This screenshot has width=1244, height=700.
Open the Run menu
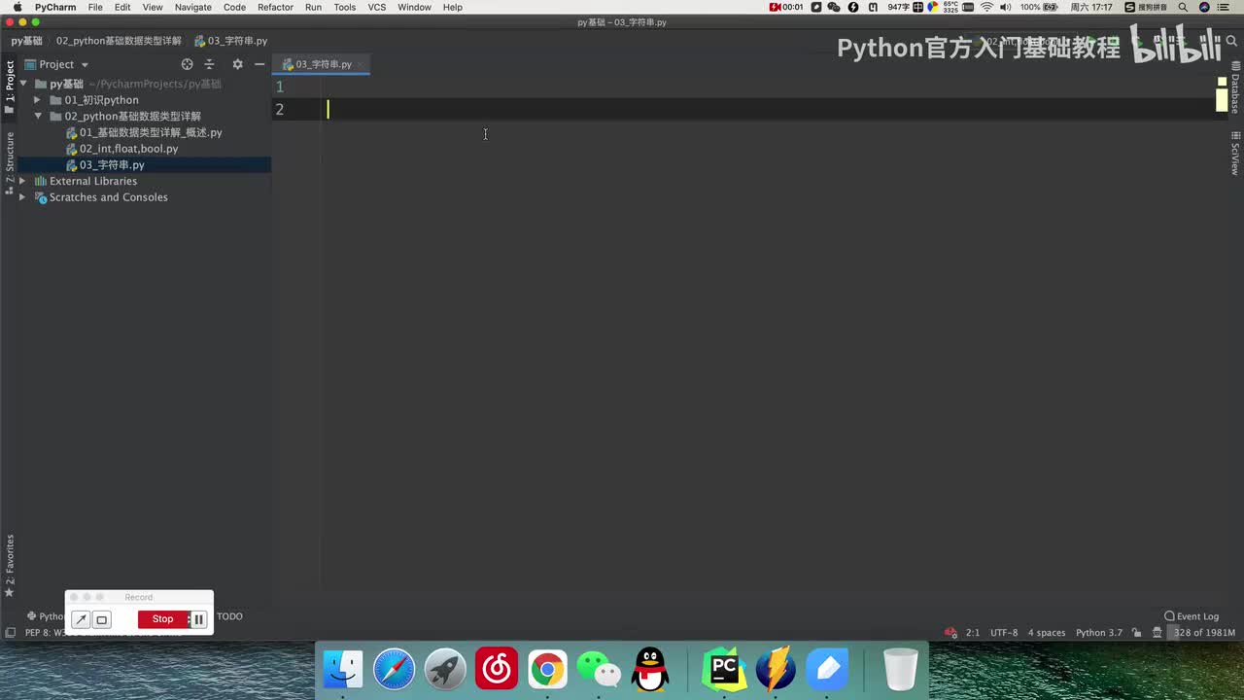point(313,7)
